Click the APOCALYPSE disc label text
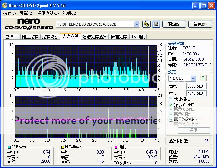This screenshot has height=168, width=217. [197, 65]
